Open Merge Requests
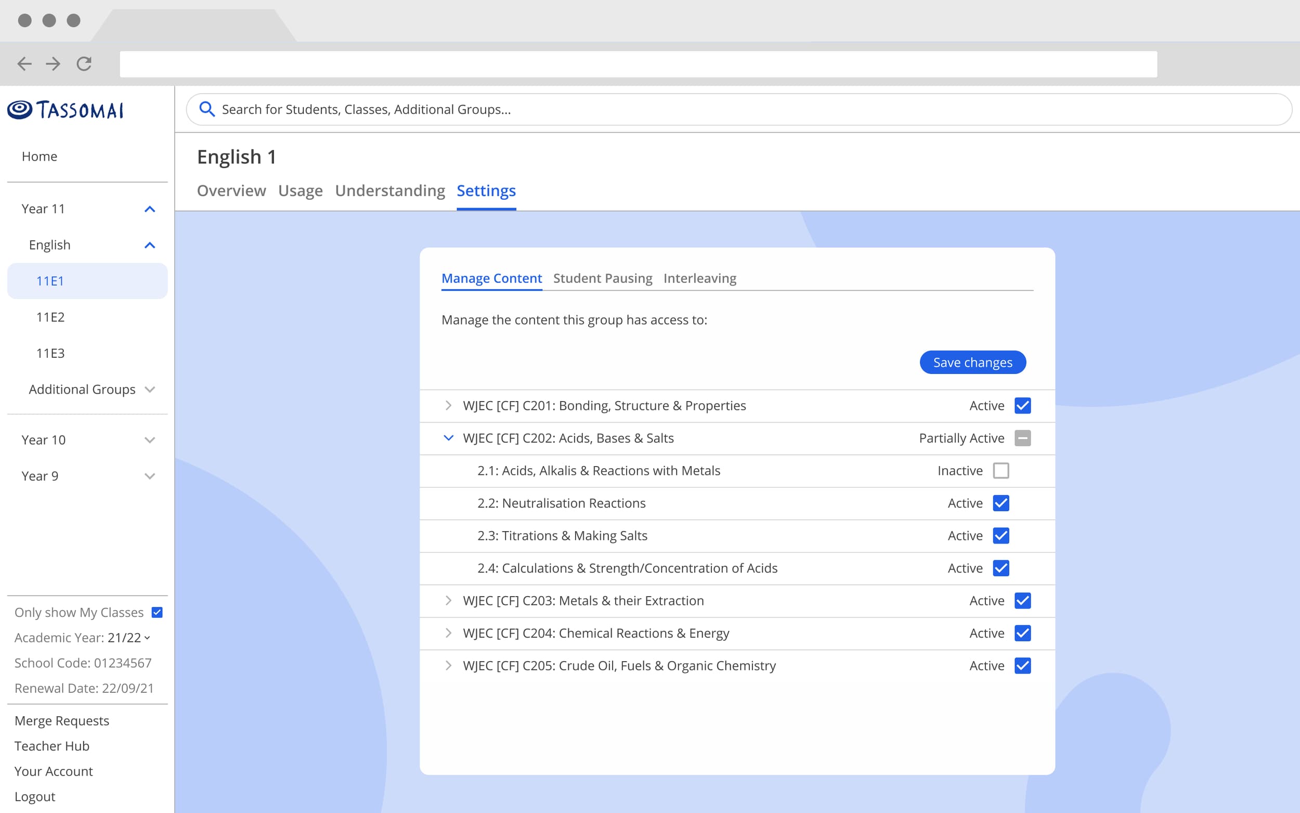 pos(62,720)
